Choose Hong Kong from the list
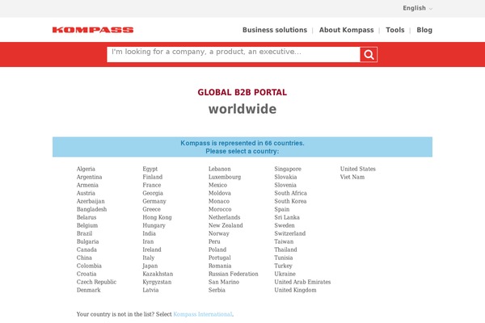 (x=157, y=217)
